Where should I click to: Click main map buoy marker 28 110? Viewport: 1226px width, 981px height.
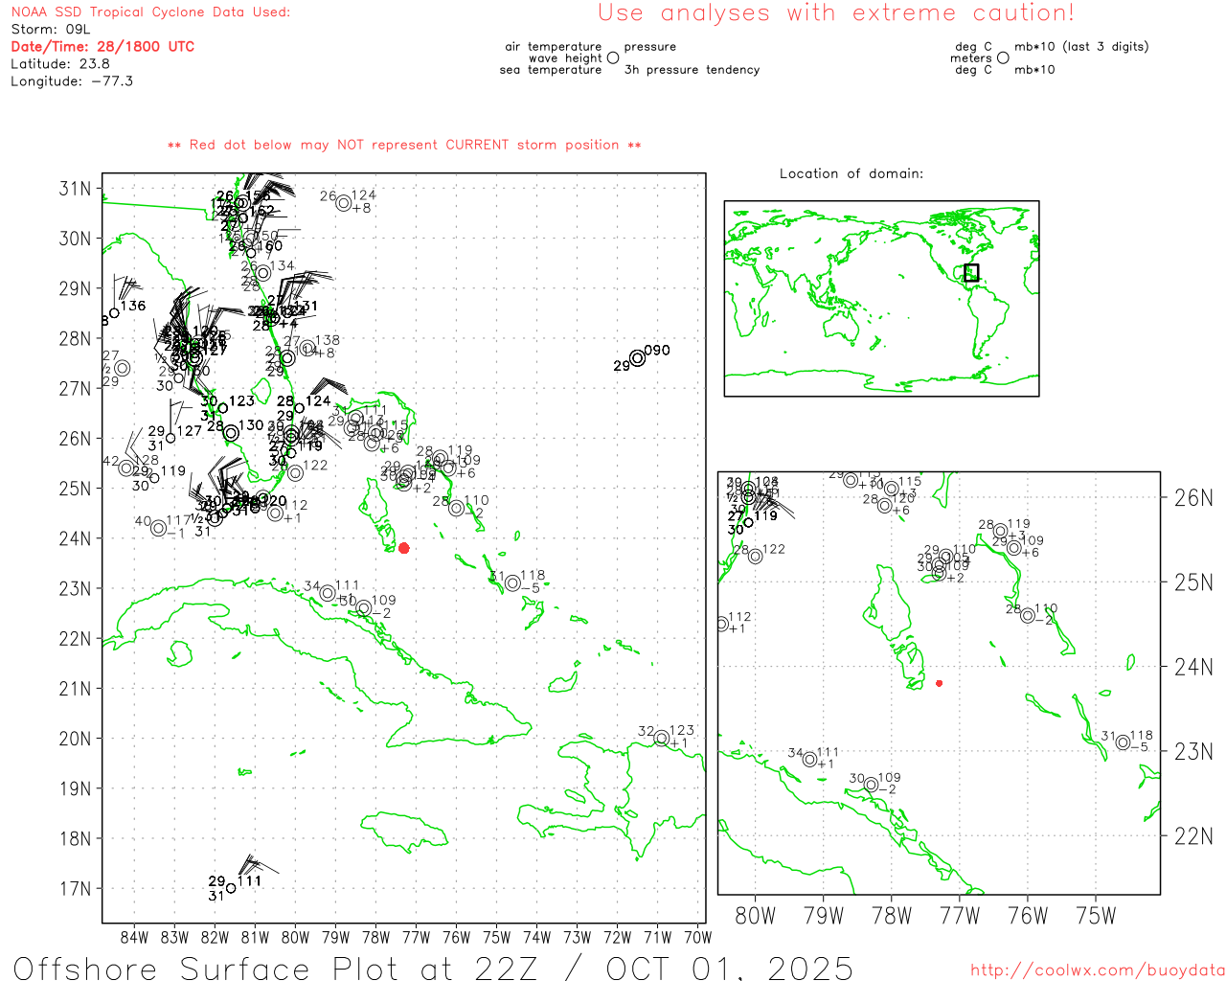coord(456,508)
